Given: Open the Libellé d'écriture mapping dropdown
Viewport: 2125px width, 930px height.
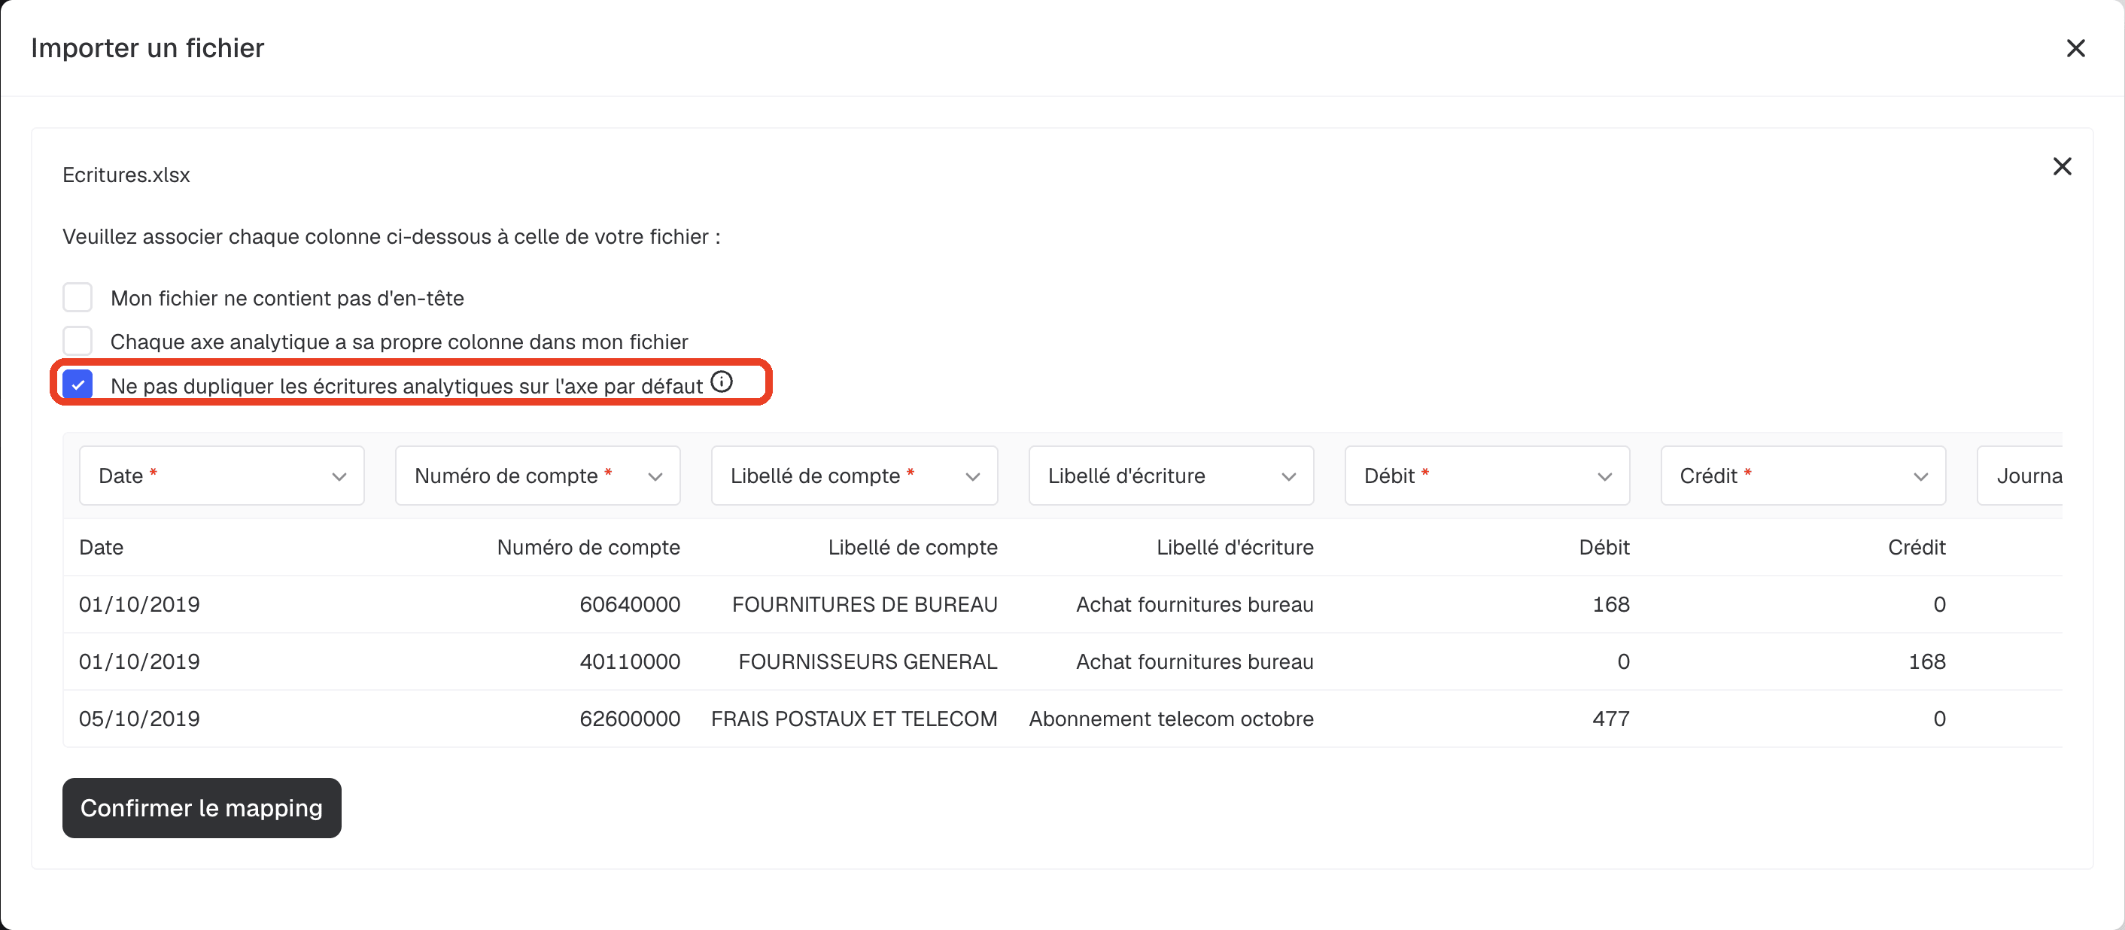Looking at the screenshot, I should 1172,476.
